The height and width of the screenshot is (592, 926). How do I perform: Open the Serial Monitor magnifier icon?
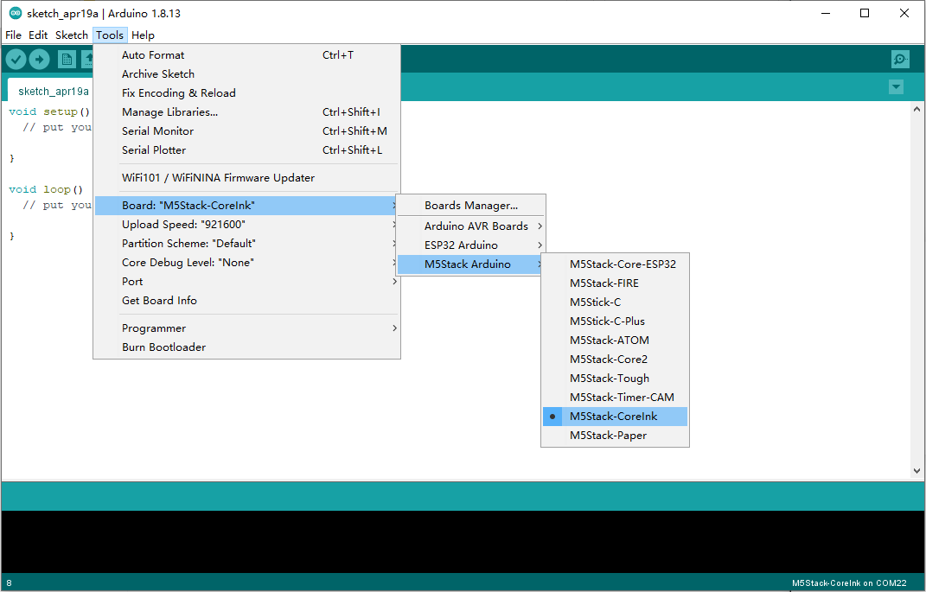point(900,59)
